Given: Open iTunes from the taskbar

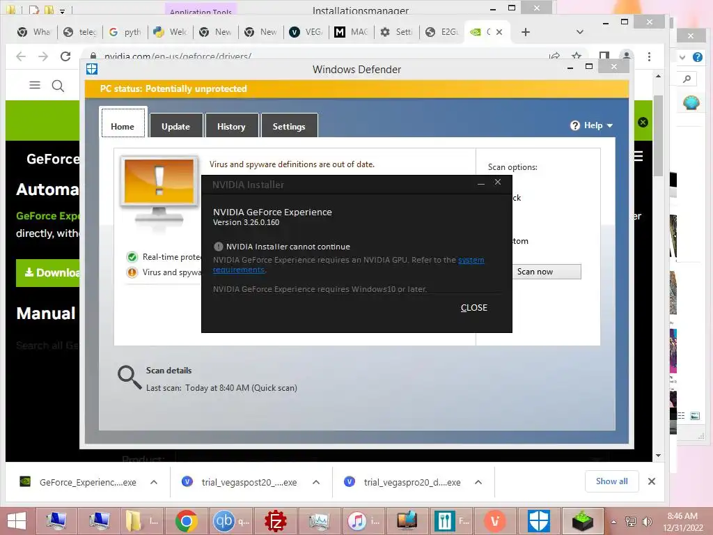Looking at the screenshot, I should pyautogui.click(x=363, y=521).
